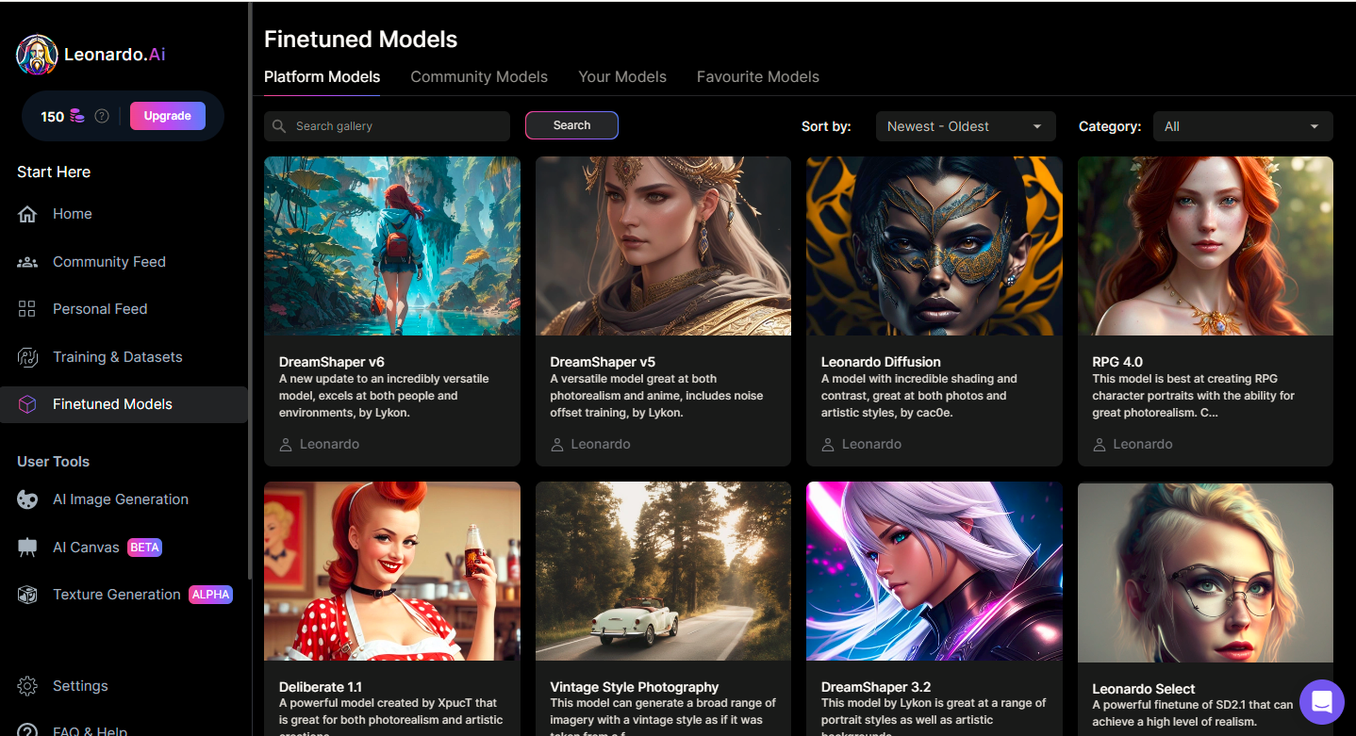Click the FAQ & Help question icon
1356x736 pixels.
pyautogui.click(x=27, y=731)
